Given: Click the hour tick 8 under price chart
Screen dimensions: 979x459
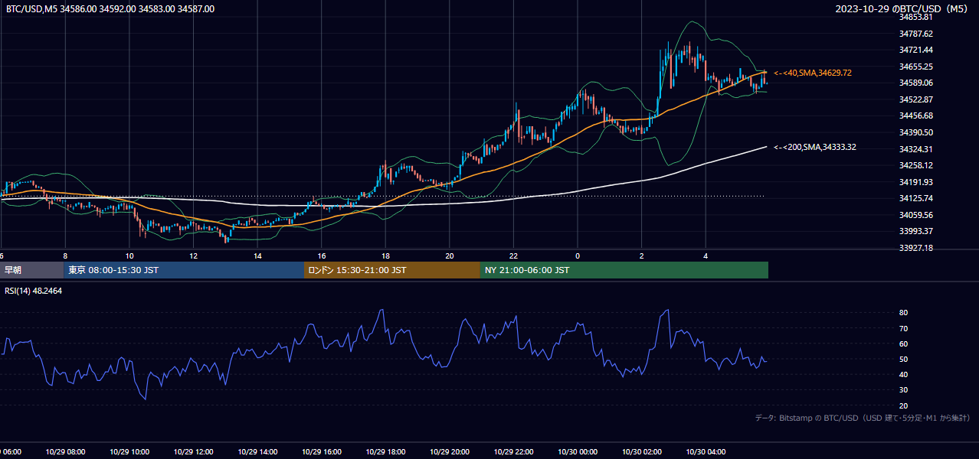Looking at the screenshot, I should click(65, 256).
